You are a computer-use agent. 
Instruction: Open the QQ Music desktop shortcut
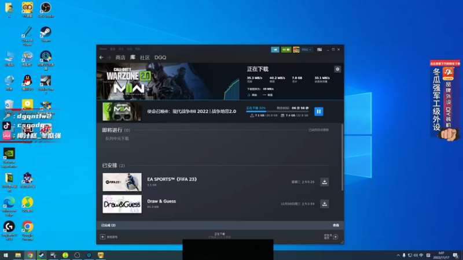(27, 205)
